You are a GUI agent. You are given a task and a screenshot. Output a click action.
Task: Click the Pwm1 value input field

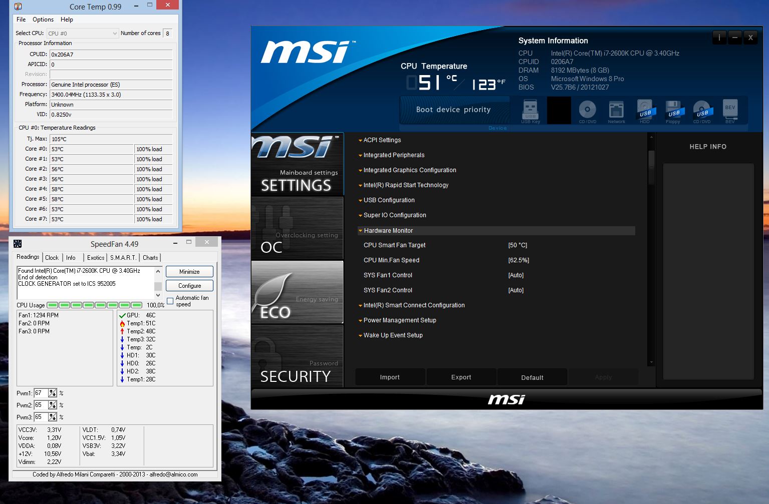[x=41, y=393]
